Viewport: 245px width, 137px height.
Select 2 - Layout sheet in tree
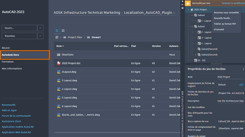(206, 32)
